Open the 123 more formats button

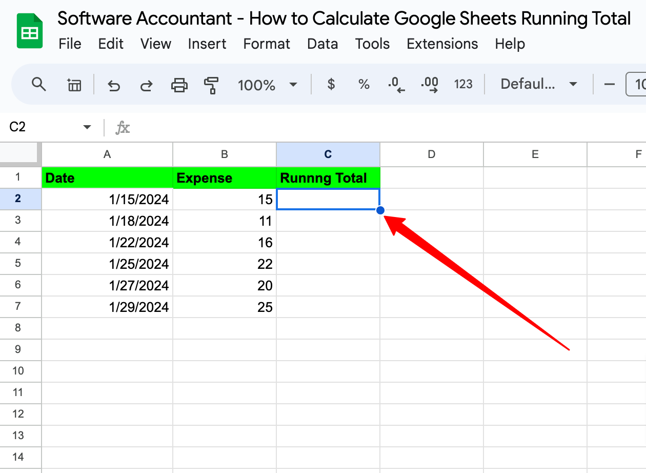coord(463,84)
